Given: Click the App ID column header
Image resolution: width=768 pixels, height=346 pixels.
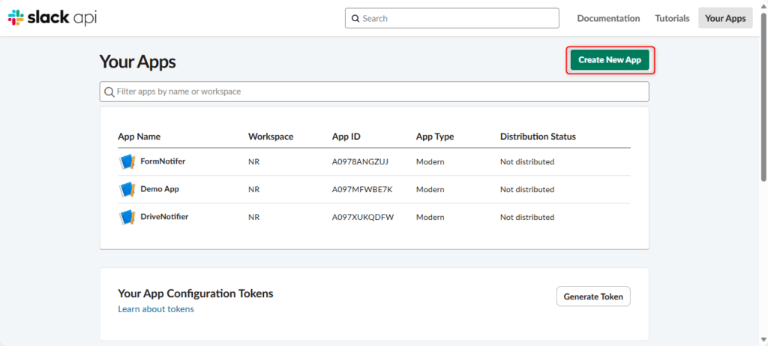Looking at the screenshot, I should (346, 137).
